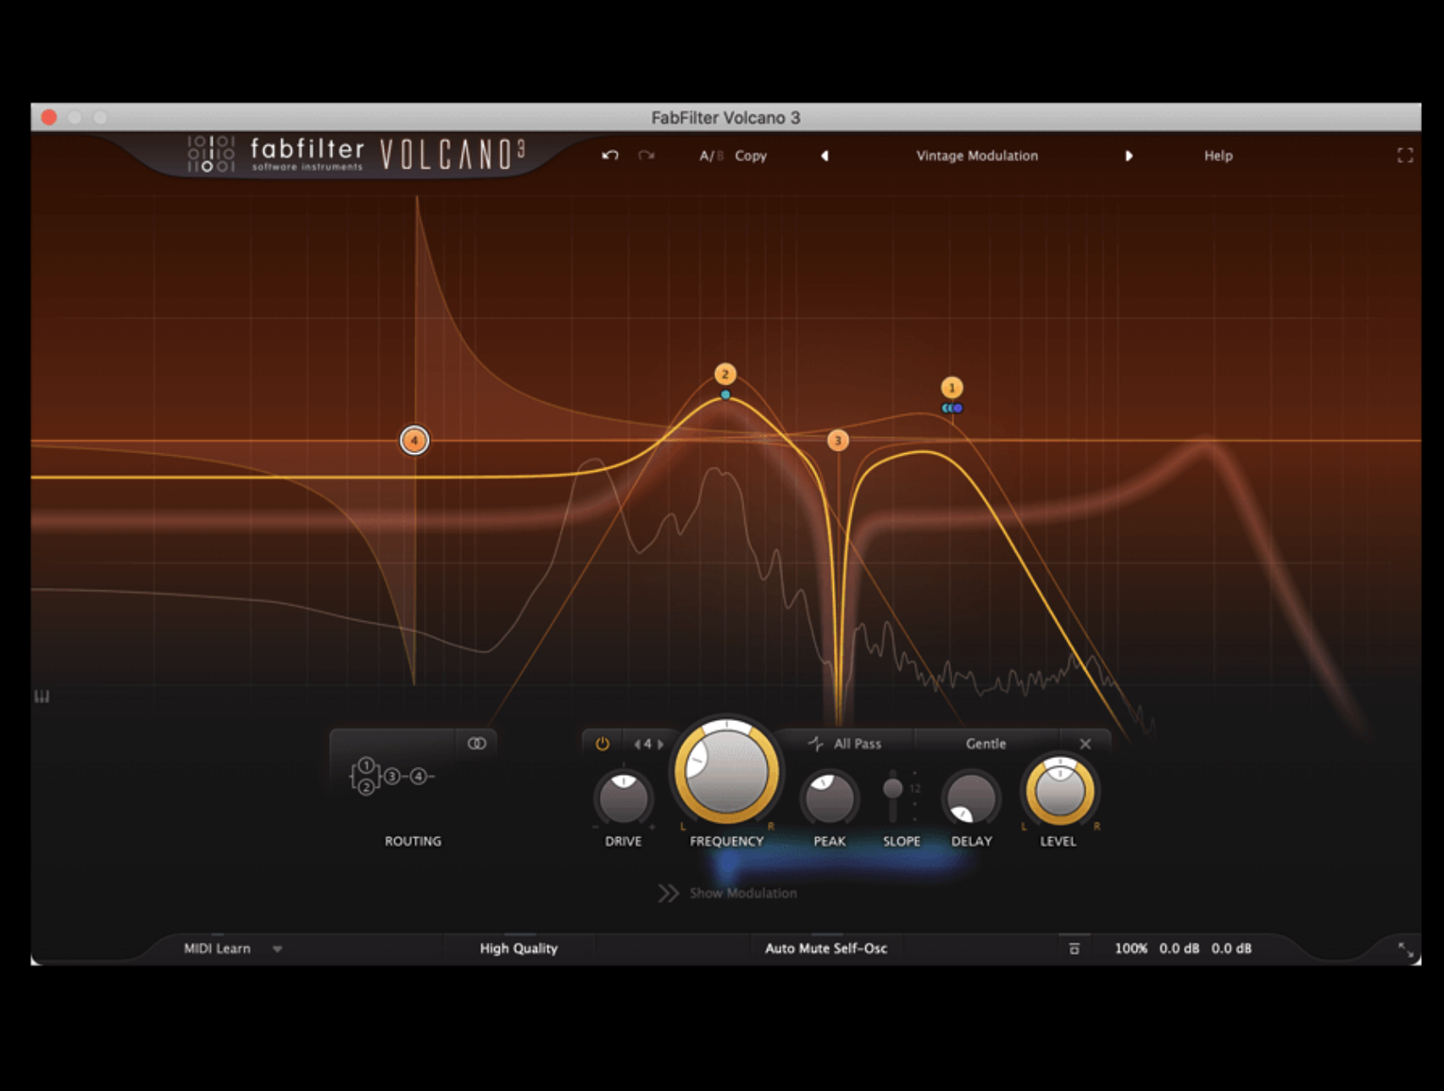Open the Gentle filter style dropdown

tap(986, 744)
